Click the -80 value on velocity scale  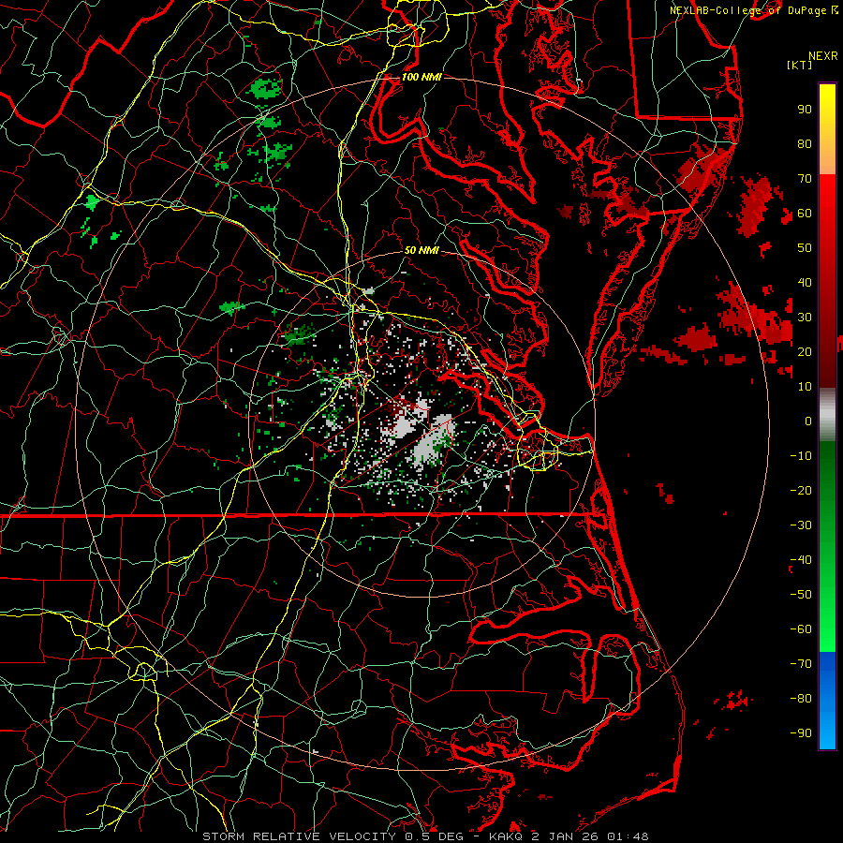tap(801, 699)
